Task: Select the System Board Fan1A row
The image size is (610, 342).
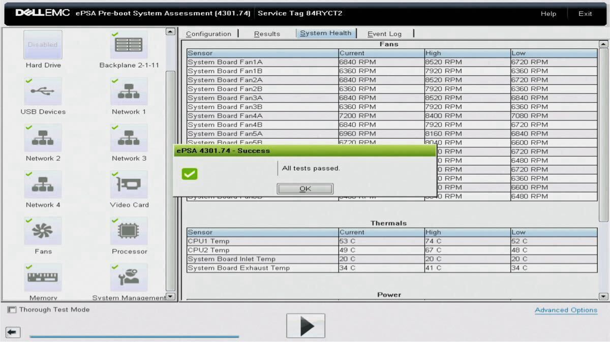Action: pyautogui.click(x=392, y=62)
